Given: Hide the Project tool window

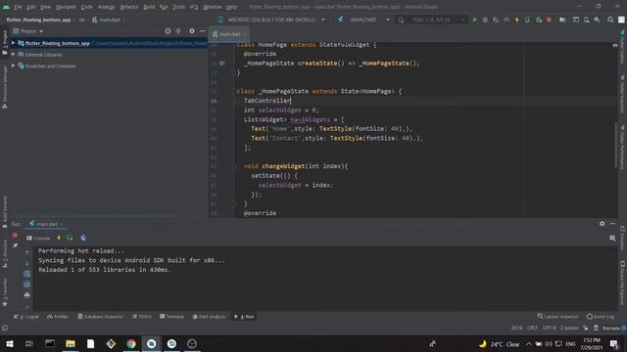Looking at the screenshot, I should tap(203, 30).
